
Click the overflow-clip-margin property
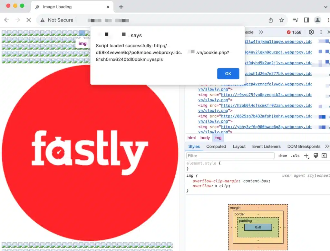coord(216,181)
